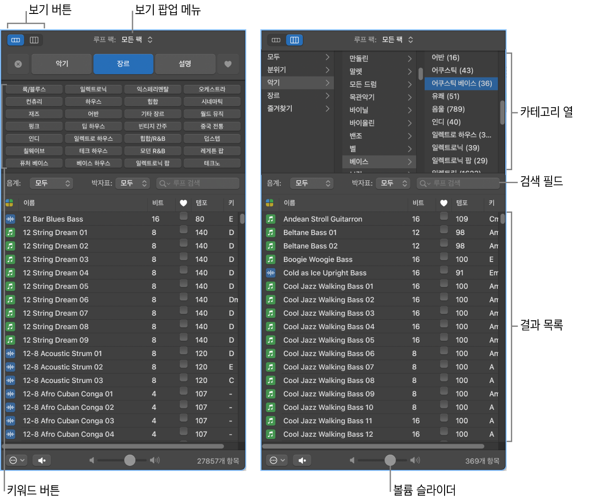Click the loud-volume icon in 27857-item browser

pos(155,460)
